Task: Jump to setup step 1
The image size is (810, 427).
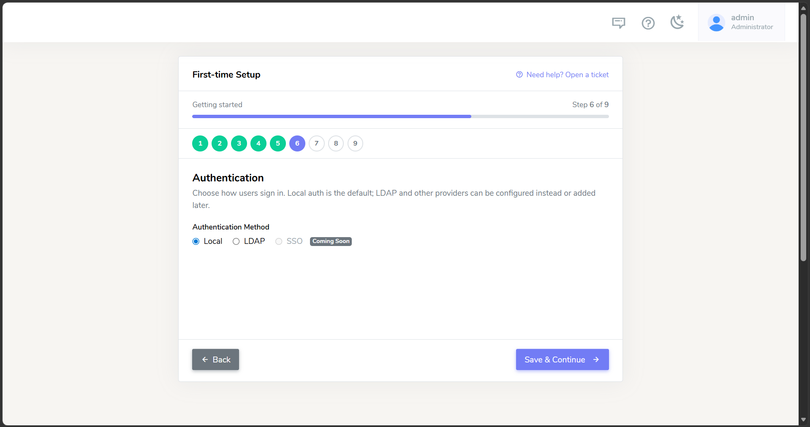Action: [200, 143]
